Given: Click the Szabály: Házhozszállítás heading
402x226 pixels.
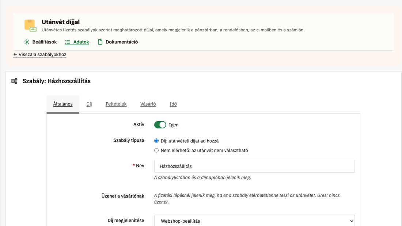Looking at the screenshot, I should (x=56, y=81).
